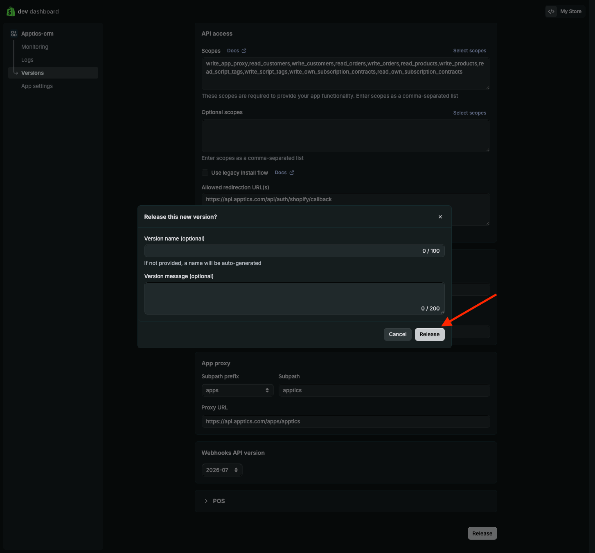The width and height of the screenshot is (595, 553).
Task: Click the dev dashboard title
Action: tap(38, 11)
